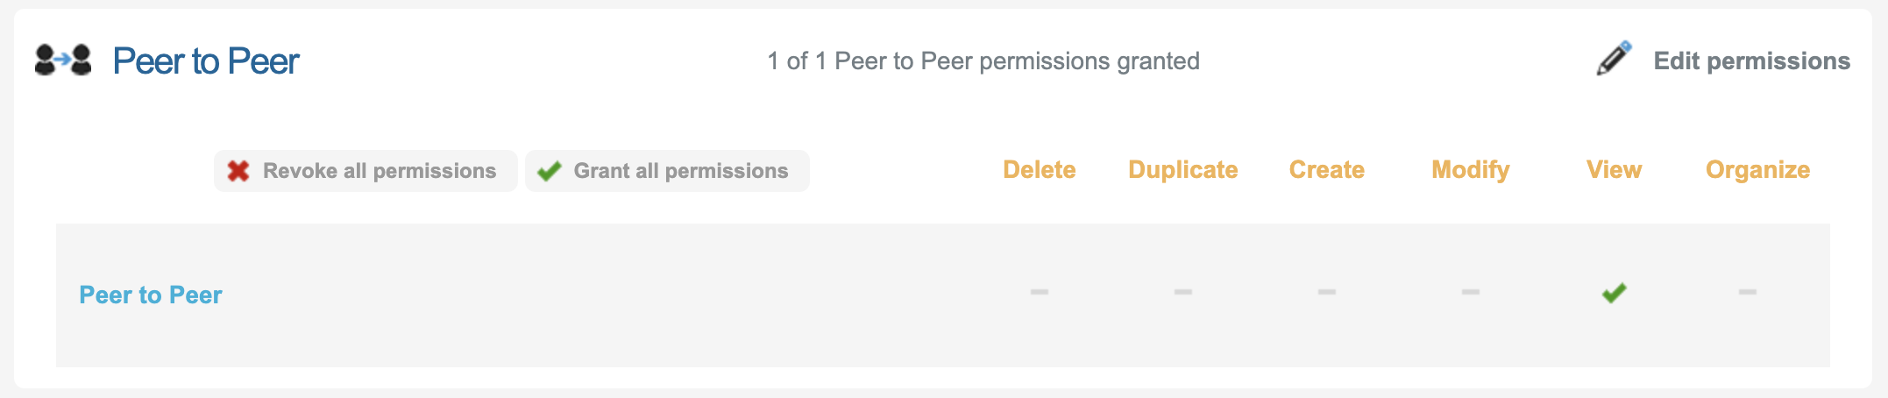Click the Create column header
The width and height of the screenshot is (1888, 398).
1326,169
